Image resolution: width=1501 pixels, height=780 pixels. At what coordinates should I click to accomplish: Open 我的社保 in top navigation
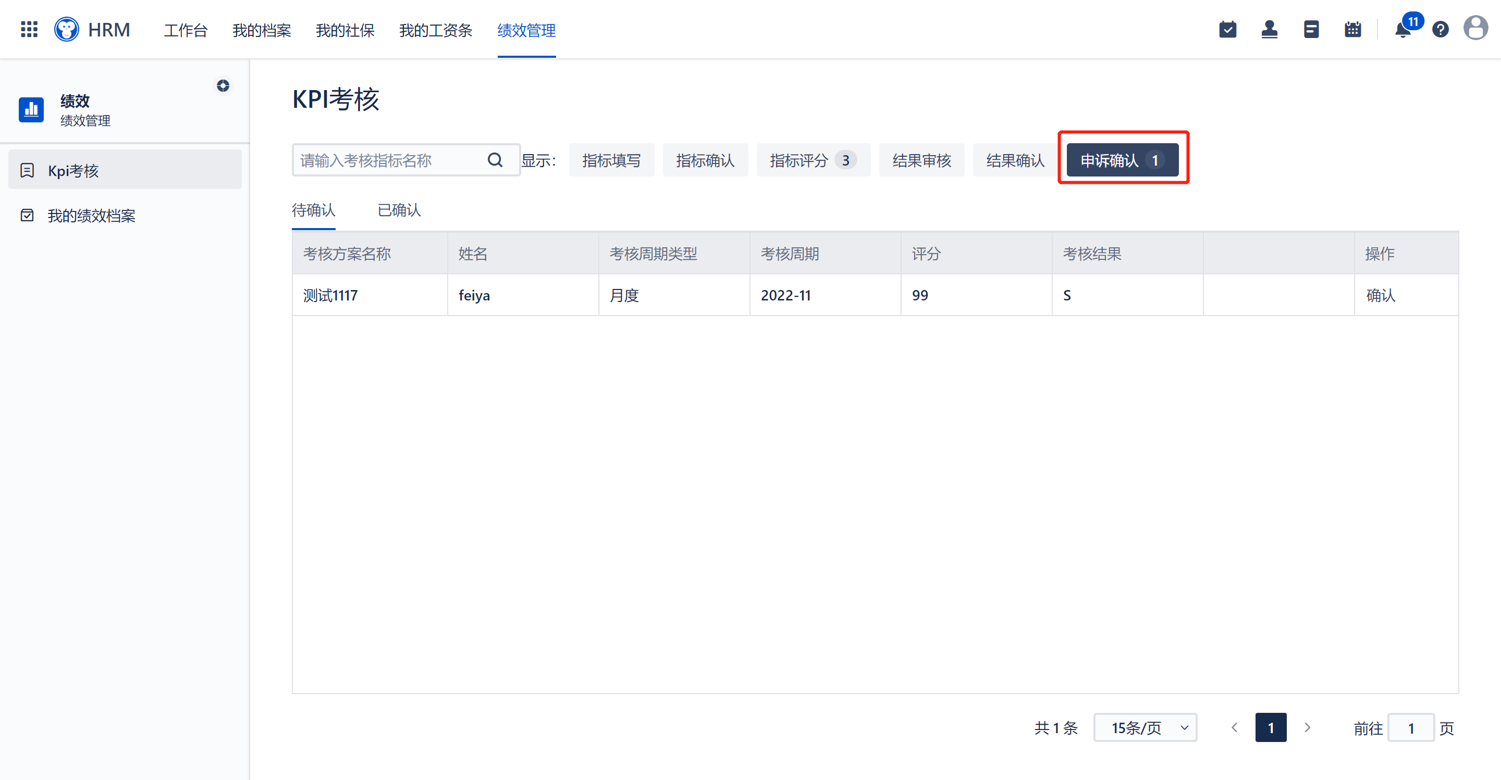(x=345, y=30)
